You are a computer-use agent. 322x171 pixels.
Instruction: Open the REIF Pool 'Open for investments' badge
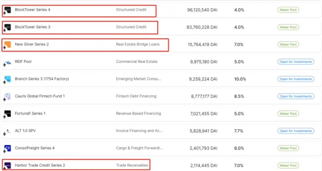coord(295,62)
